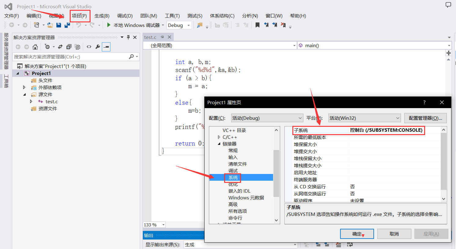Redo using the toolbar redo arrow
Viewport: 456px width, 249px height.
coord(92,25)
